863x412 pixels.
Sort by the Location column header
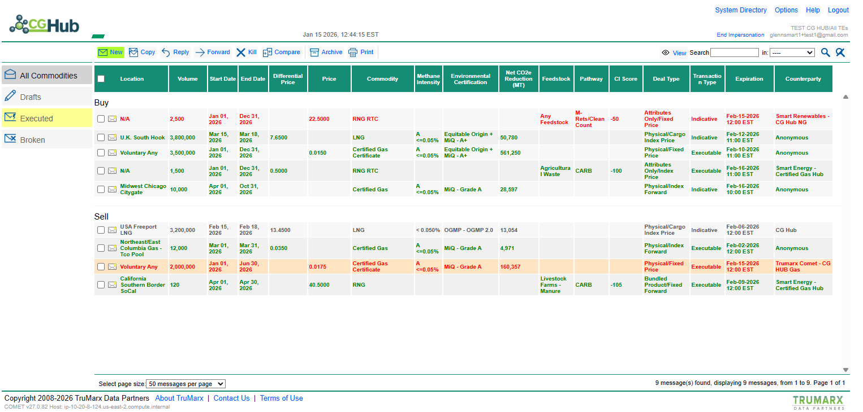coord(132,79)
